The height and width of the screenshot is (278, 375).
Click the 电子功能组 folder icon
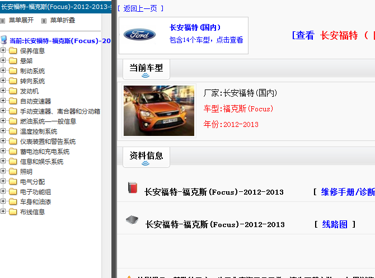click(13, 192)
